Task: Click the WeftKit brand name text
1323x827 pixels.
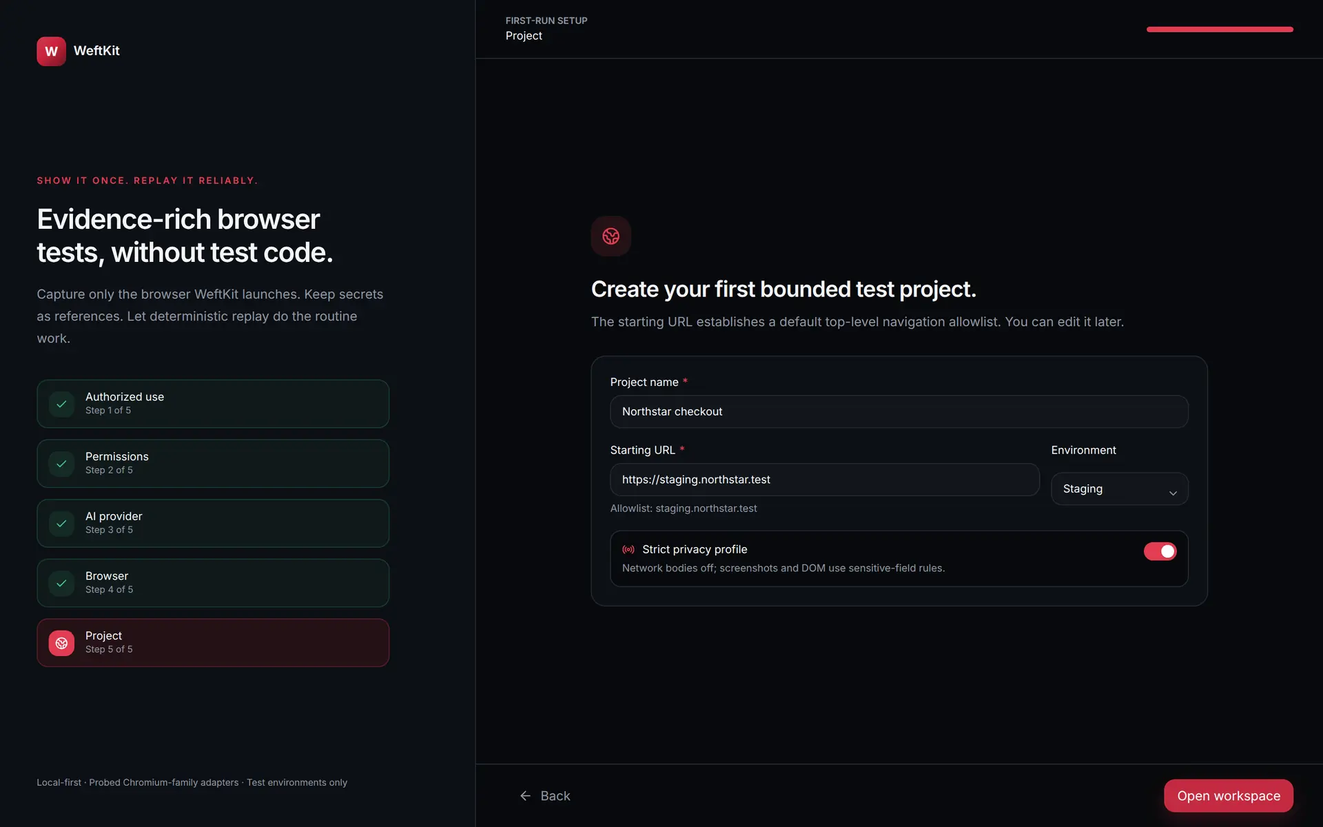Action: click(96, 51)
